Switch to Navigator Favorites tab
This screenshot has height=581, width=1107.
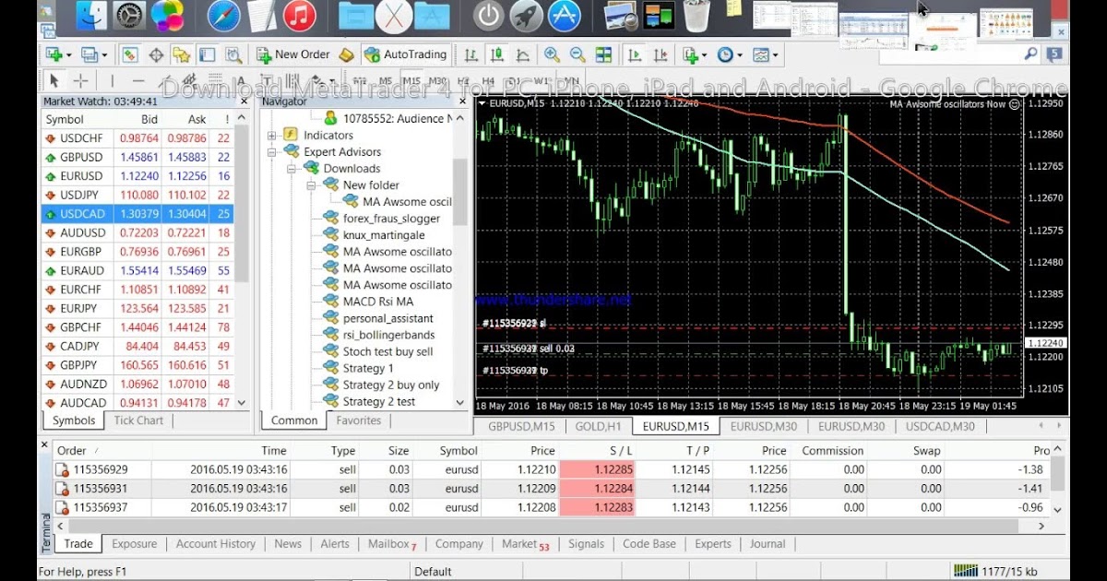click(x=359, y=421)
